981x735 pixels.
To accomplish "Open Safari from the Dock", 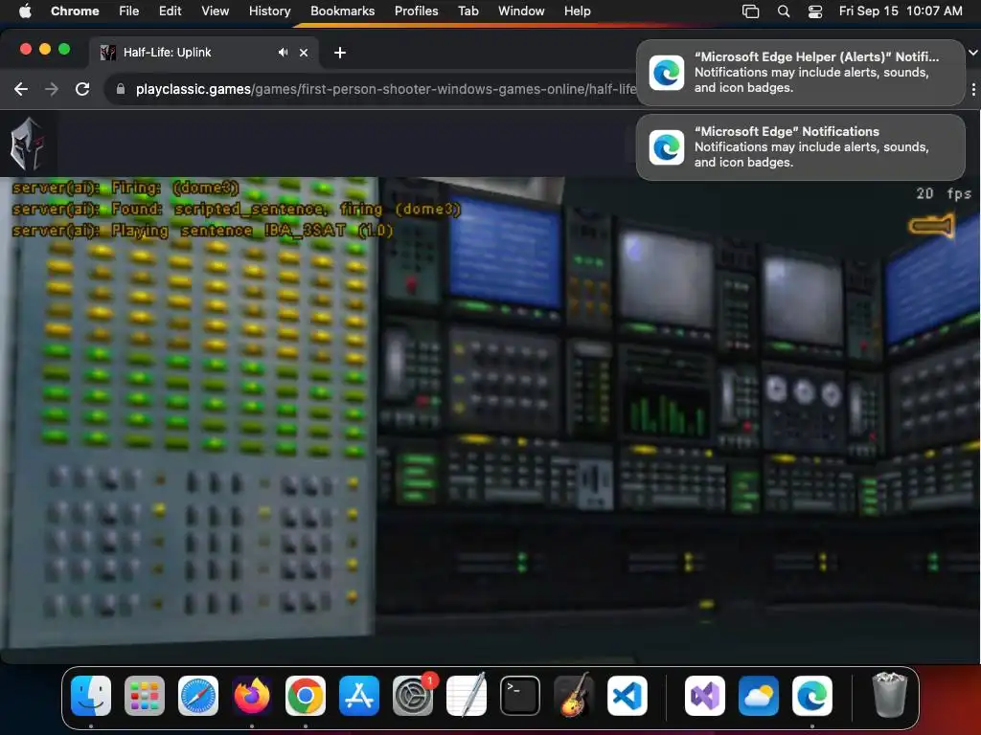I will [x=198, y=695].
